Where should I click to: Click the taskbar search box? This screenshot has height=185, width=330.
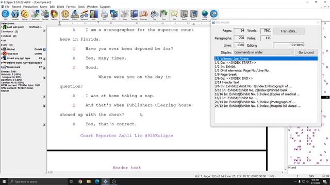click(38, 181)
